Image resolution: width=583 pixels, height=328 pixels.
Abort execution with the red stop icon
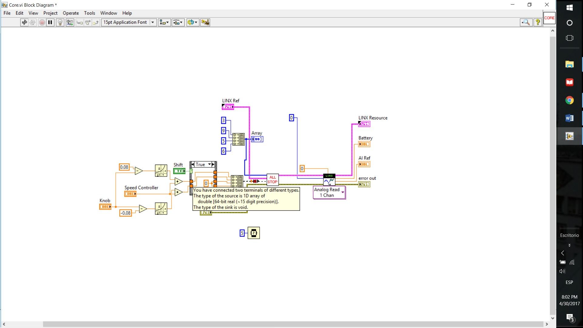click(42, 22)
